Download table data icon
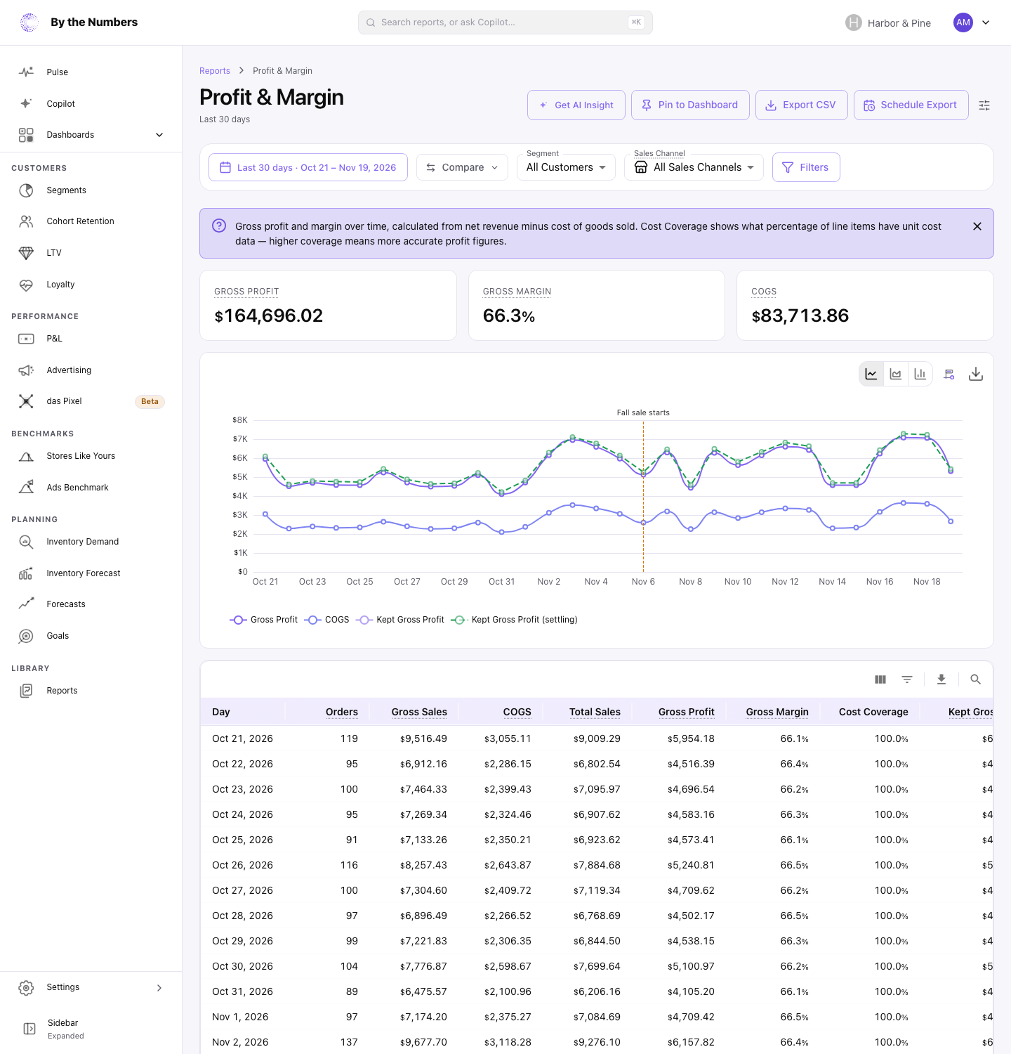 pos(941,679)
